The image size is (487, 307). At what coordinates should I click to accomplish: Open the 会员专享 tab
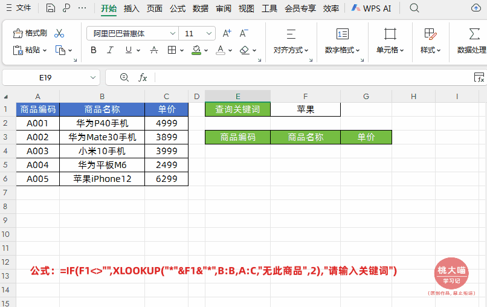300,8
